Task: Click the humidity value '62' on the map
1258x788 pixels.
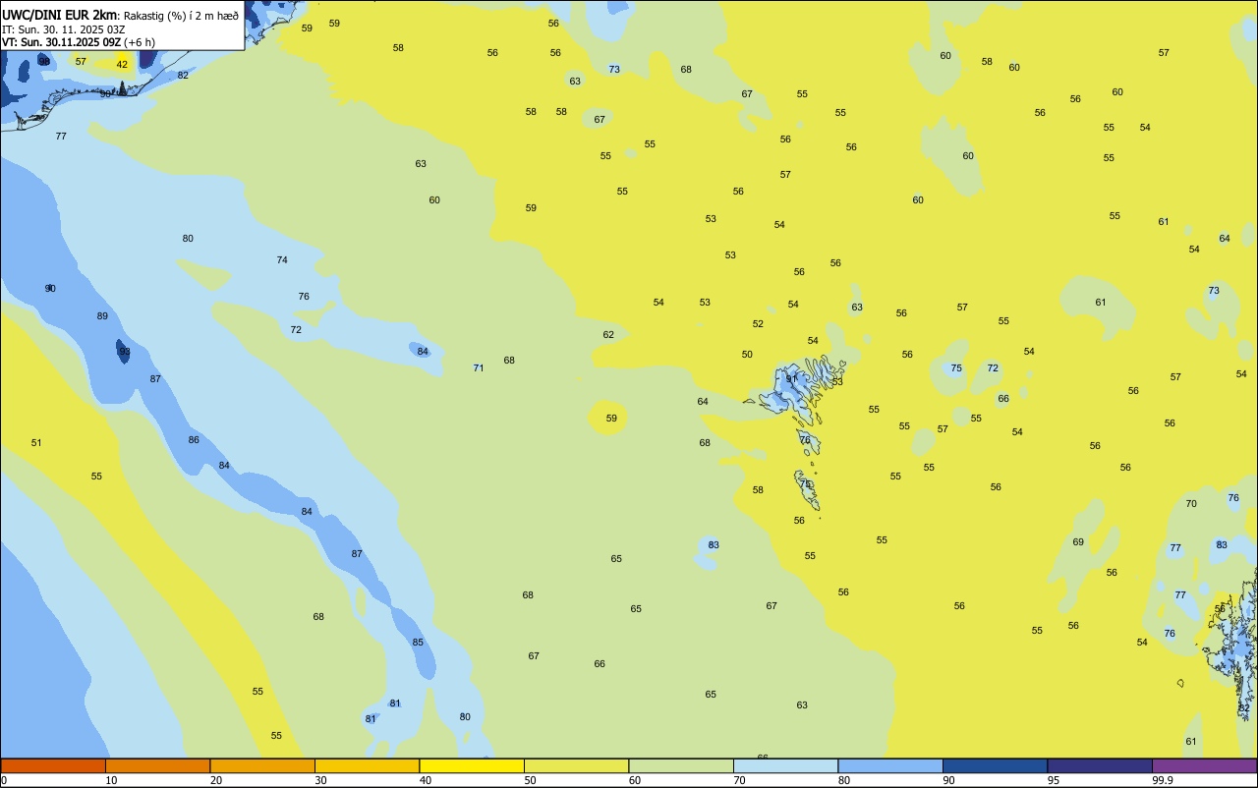Action: tap(608, 335)
